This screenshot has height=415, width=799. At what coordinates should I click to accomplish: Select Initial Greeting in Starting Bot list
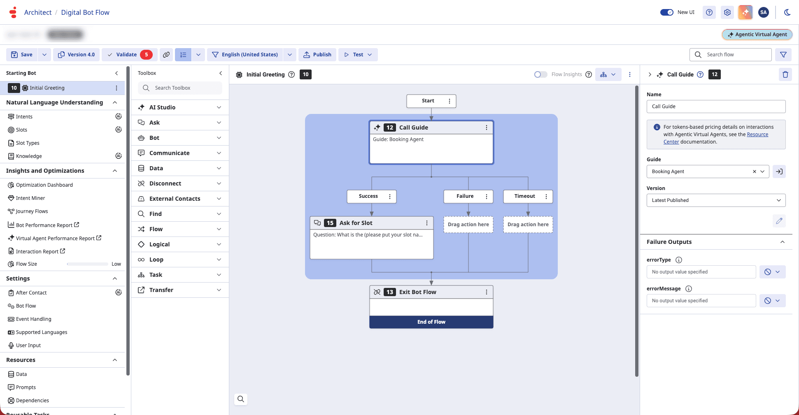pos(62,88)
